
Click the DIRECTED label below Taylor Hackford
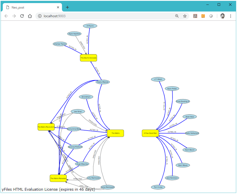(x=83, y=45)
